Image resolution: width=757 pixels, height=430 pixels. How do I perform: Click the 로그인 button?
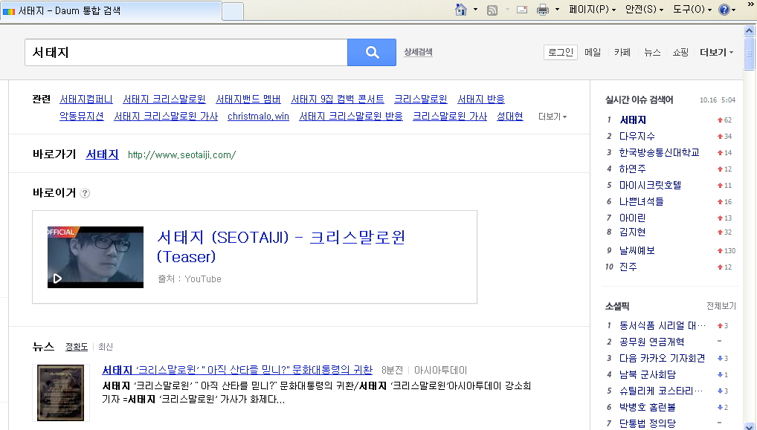[x=561, y=52]
